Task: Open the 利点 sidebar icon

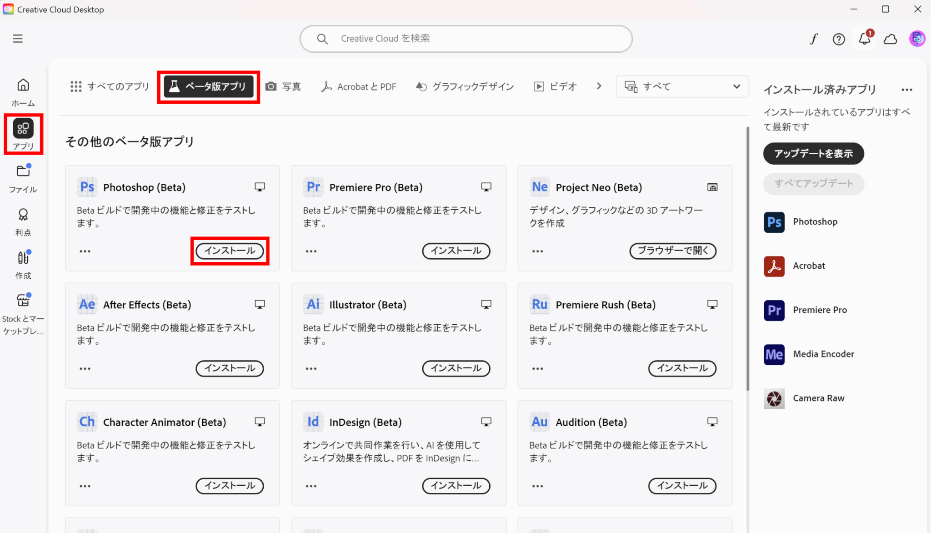Action: (23, 222)
